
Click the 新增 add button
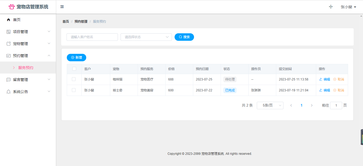point(76,58)
